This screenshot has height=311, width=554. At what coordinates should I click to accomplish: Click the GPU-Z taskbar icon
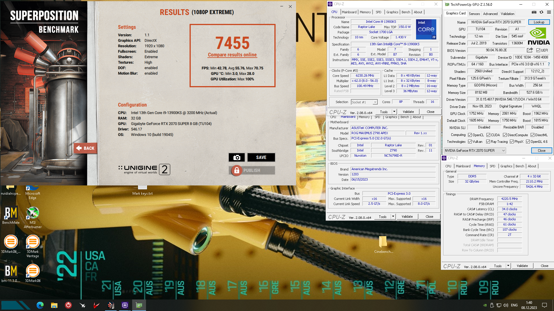[139, 305]
